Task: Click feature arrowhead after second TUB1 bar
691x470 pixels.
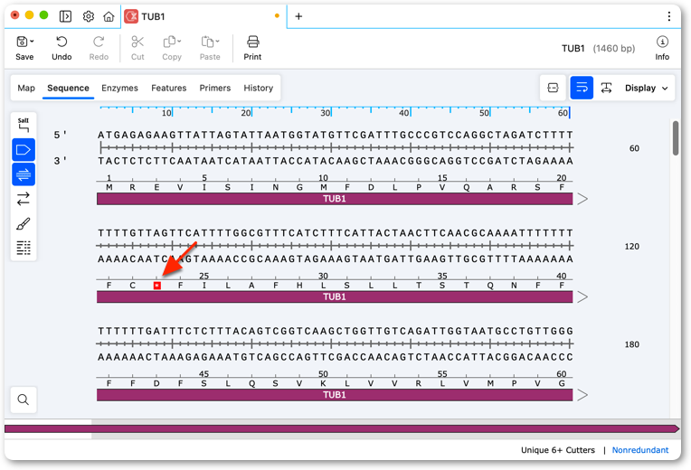Action: point(582,296)
